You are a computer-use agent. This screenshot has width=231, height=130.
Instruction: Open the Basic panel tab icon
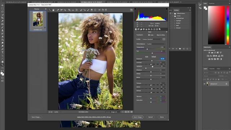(136, 29)
